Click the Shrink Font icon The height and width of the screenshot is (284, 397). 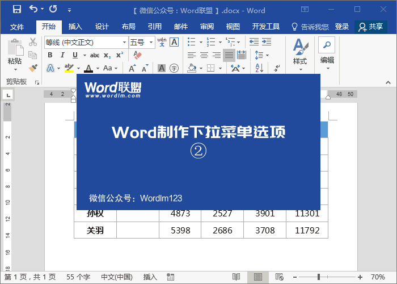pos(145,68)
